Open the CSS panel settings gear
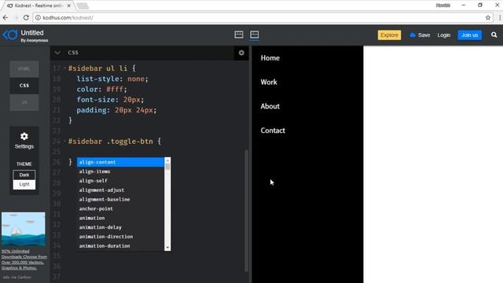This screenshot has width=503, height=283. point(241,53)
